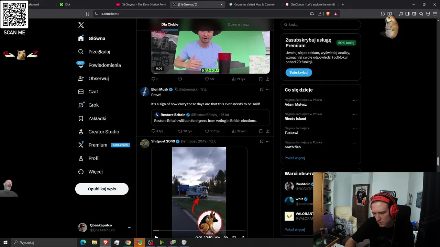This screenshot has width=440, height=247.
Task: Open Przeglądaj search page
Action: pyautogui.click(x=94, y=52)
